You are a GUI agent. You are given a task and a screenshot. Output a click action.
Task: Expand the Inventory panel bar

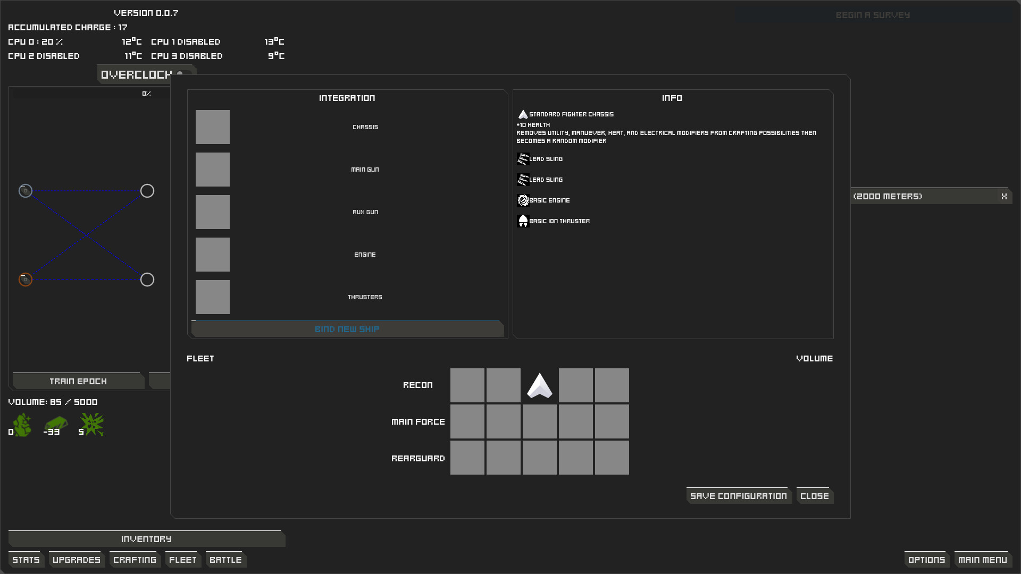(146, 539)
